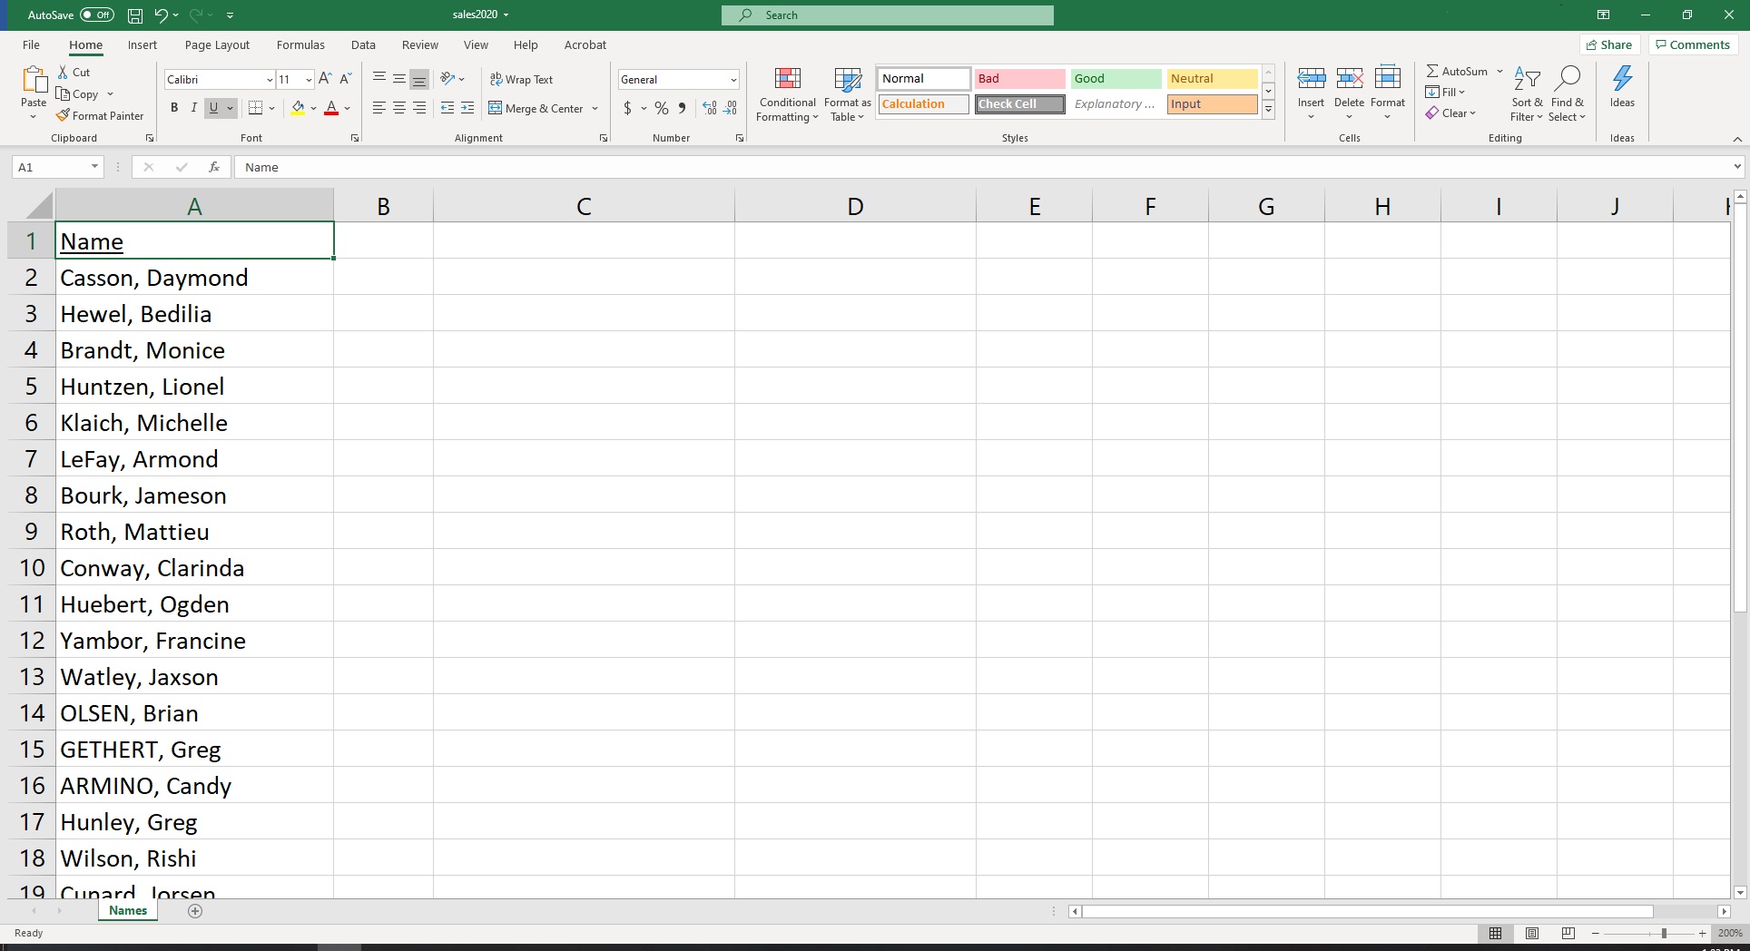Open the AutoSum dropdown arrow
The image size is (1750, 951).
1499,71
